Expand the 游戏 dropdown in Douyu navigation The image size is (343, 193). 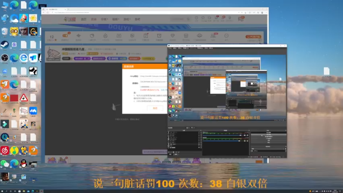tap(127, 19)
